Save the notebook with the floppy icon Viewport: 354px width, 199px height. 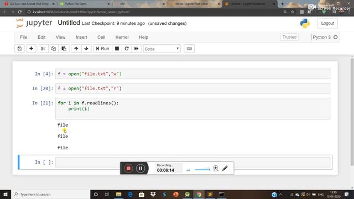coord(20,49)
